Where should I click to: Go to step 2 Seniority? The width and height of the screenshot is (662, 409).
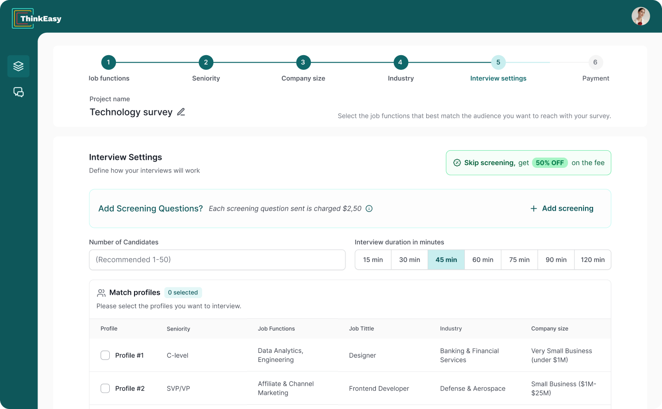(x=206, y=62)
